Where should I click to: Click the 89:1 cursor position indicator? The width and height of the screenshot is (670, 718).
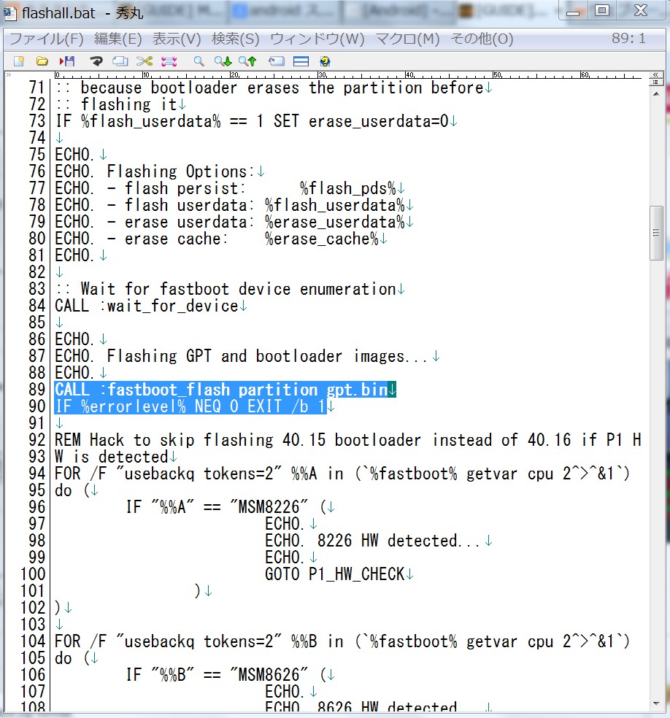[629, 39]
